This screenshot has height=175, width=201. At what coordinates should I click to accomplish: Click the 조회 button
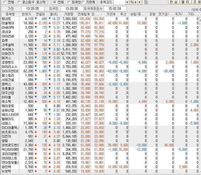[x=196, y=2]
